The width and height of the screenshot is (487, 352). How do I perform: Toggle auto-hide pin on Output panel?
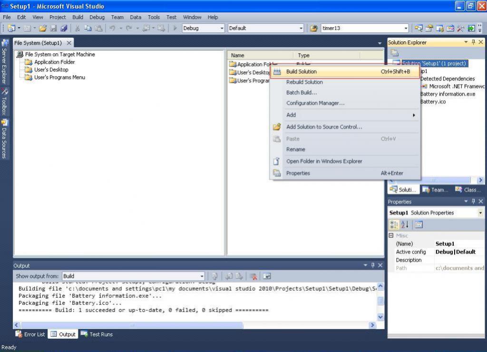373,265
